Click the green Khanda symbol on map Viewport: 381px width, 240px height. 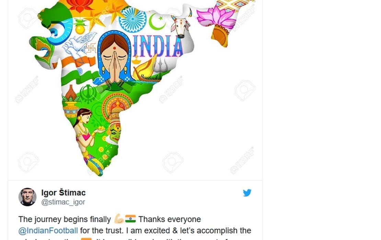pyautogui.click(x=88, y=94)
